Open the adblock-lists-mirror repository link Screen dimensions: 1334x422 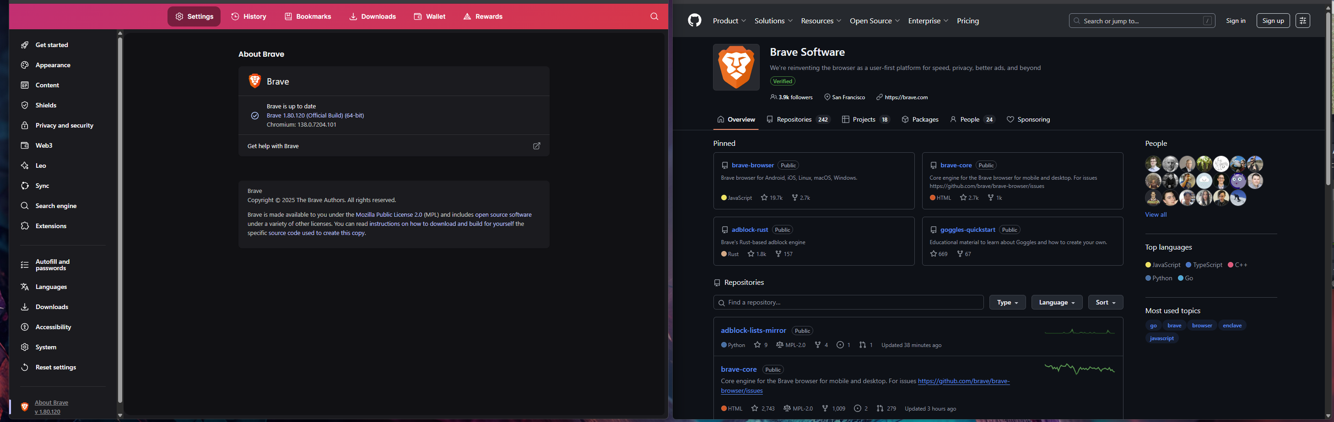point(753,331)
